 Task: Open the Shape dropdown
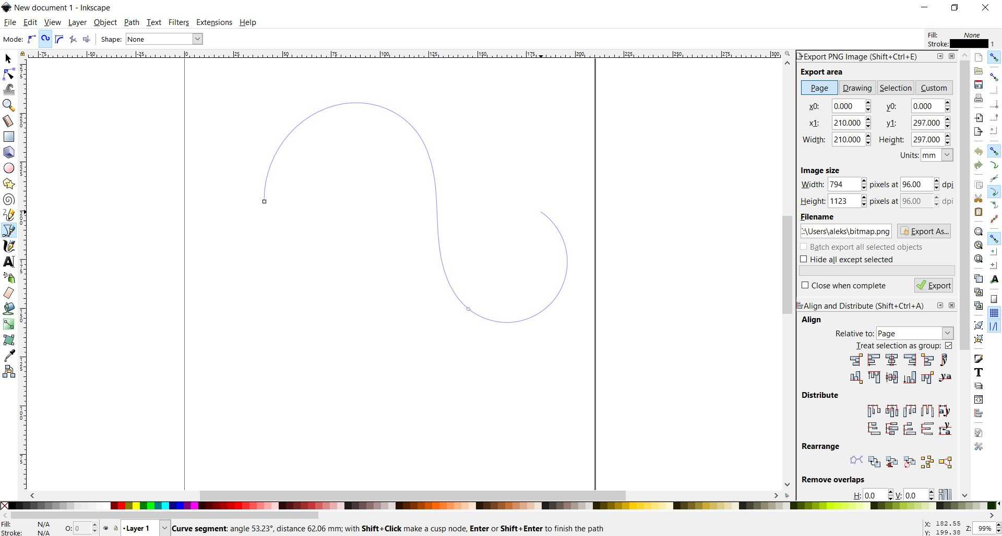[x=197, y=39]
